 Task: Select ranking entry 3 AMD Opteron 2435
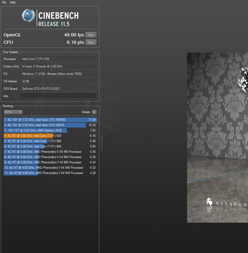coord(50,130)
